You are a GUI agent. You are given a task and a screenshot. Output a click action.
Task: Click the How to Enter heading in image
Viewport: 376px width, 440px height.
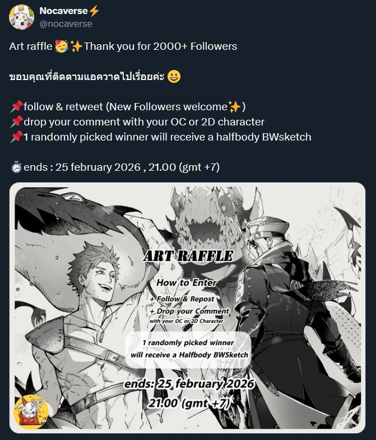(187, 283)
